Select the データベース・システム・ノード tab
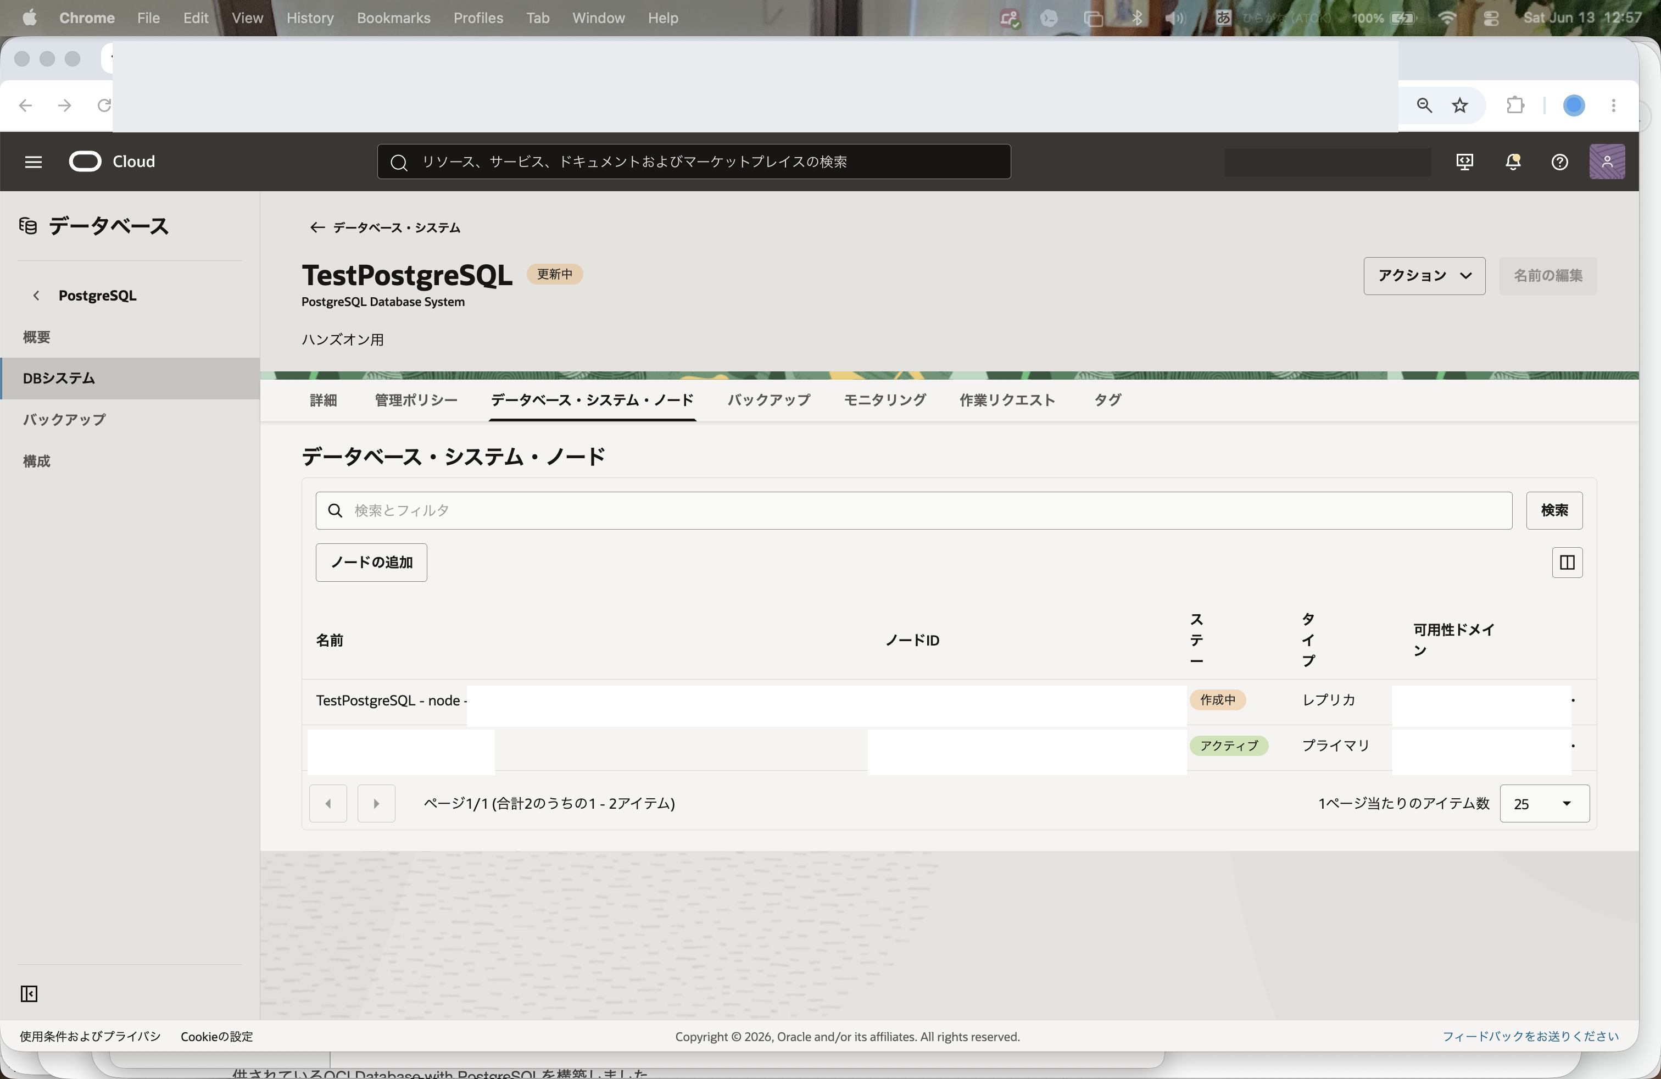 592,400
